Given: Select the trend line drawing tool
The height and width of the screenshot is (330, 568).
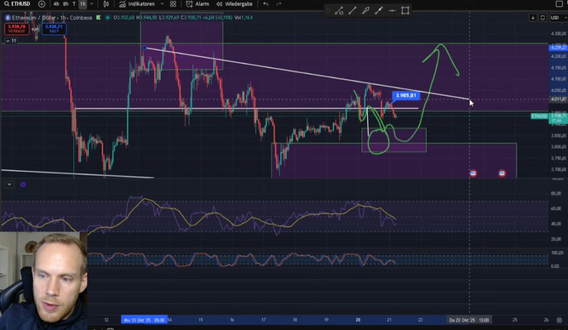Looking at the screenshot, I should [352, 11].
